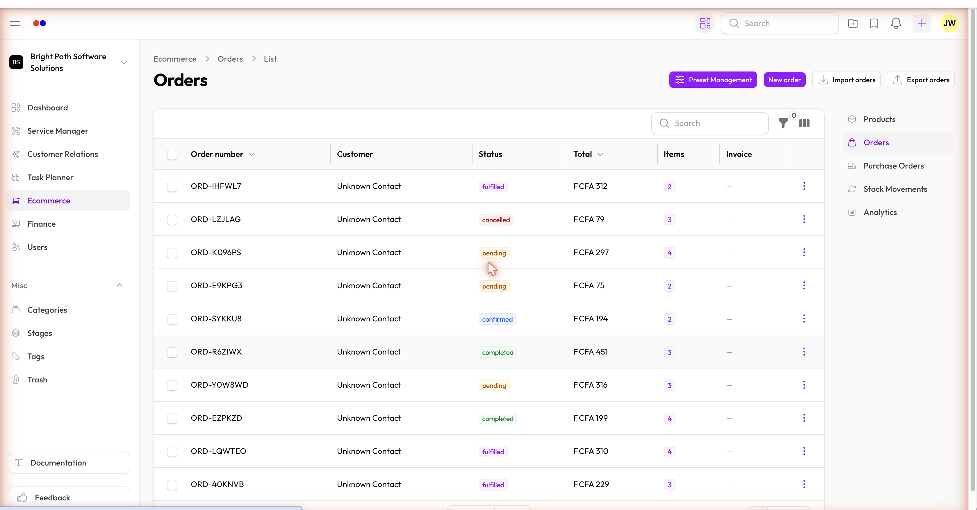The width and height of the screenshot is (977, 510).
Task: Go to Stock Movements in right panel
Action: (898, 189)
